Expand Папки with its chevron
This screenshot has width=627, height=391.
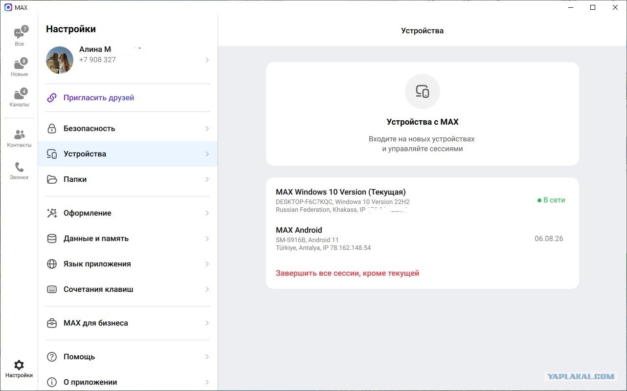(207, 179)
